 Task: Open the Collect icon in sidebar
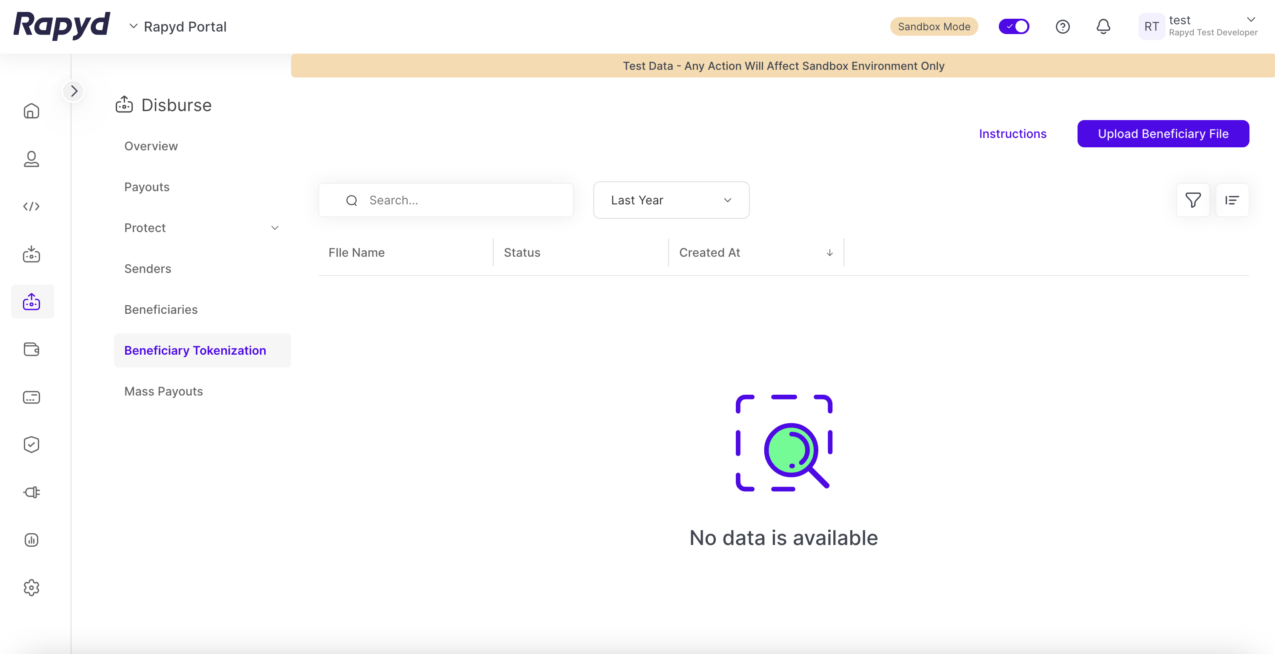click(31, 255)
